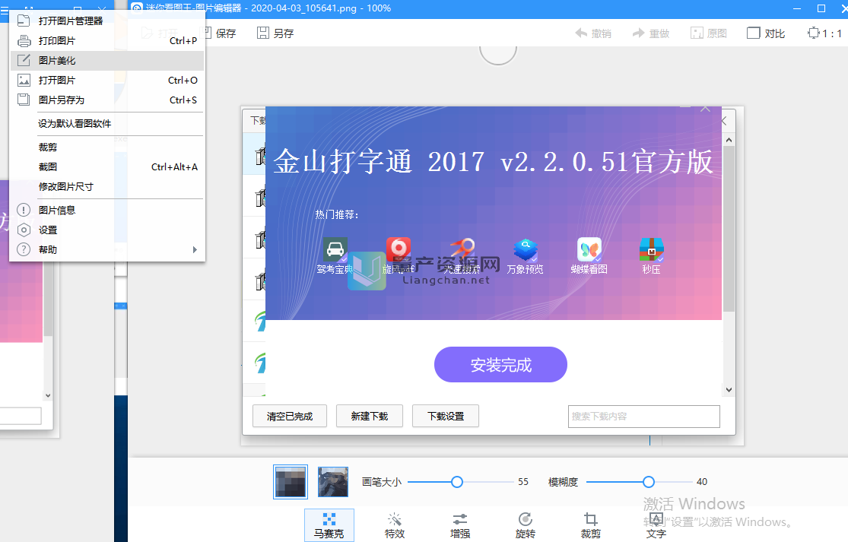Expand the 帮助 submenu arrow
Image resolution: width=848 pixels, height=542 pixels.
[195, 249]
